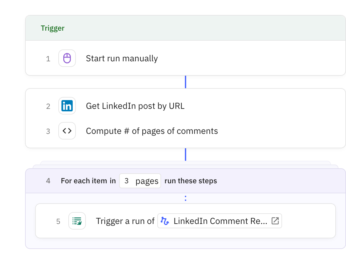Click the Trigger section header
This screenshot has height=264, width=346.
(53, 28)
